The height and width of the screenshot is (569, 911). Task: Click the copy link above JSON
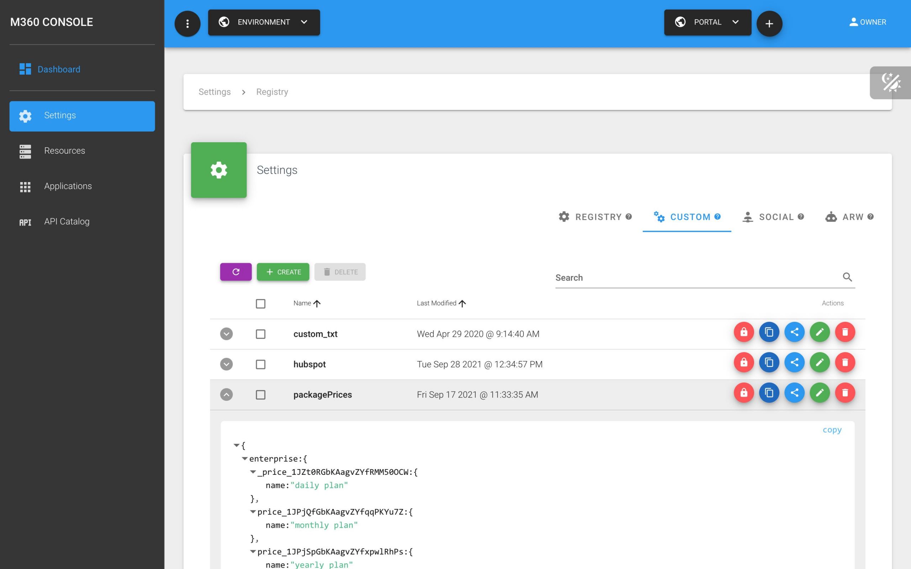point(832,430)
